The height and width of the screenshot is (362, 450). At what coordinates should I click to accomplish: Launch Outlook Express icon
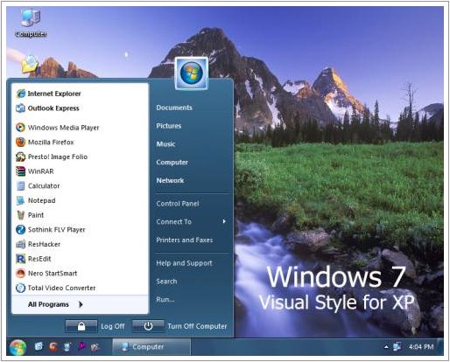point(20,108)
